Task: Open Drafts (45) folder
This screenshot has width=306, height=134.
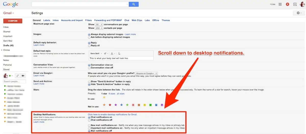Action: (x=8, y=46)
